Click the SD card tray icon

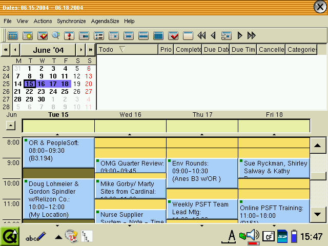282,236
